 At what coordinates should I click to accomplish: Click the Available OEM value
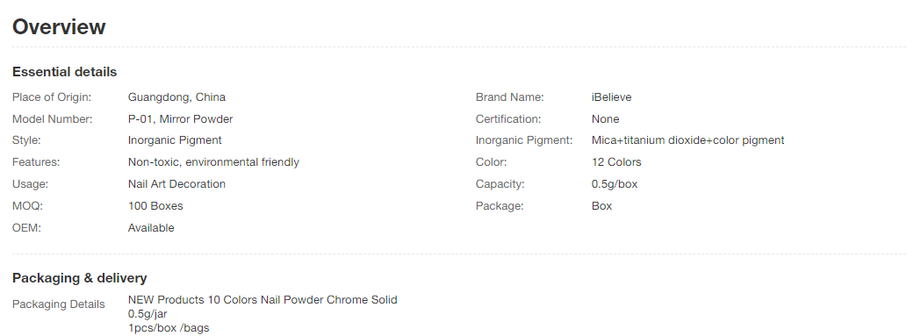(151, 228)
